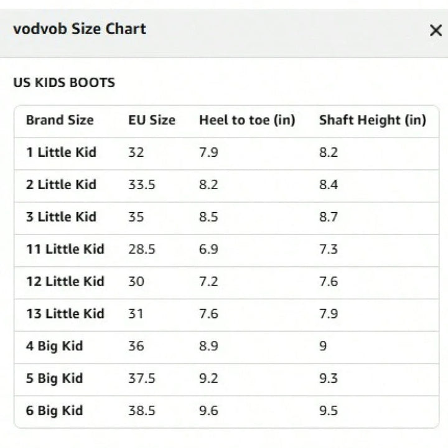The image size is (448, 448).
Task: Click the 38.5 EU size value
Action: [142, 411]
